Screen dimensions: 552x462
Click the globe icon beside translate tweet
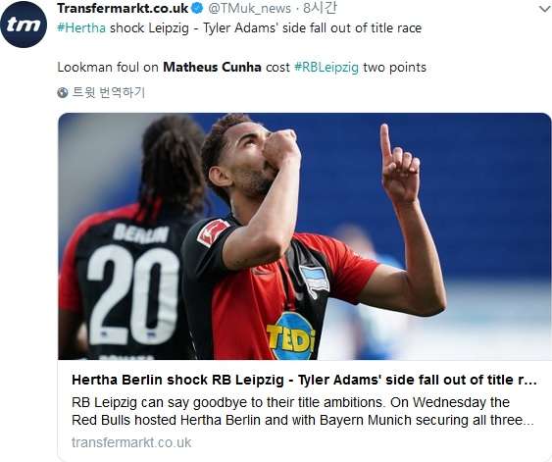63,92
